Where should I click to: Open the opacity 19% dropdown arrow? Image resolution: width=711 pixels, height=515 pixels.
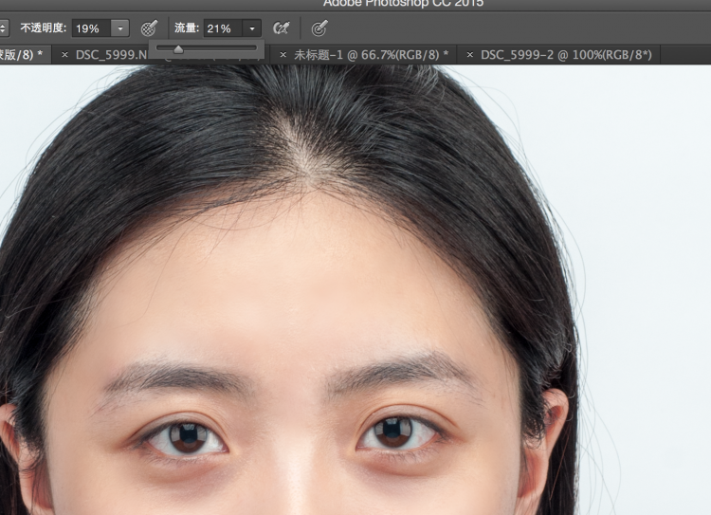[x=120, y=28]
